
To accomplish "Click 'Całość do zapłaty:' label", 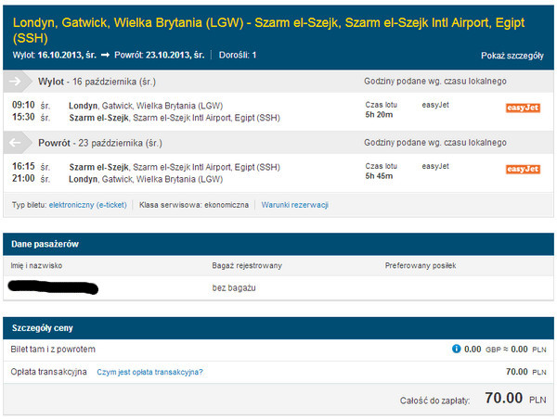I will click(434, 401).
